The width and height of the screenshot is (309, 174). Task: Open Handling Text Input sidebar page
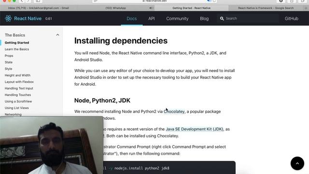tap(19, 88)
